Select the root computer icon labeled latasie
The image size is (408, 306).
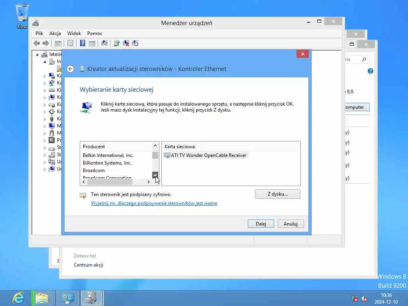[45, 54]
